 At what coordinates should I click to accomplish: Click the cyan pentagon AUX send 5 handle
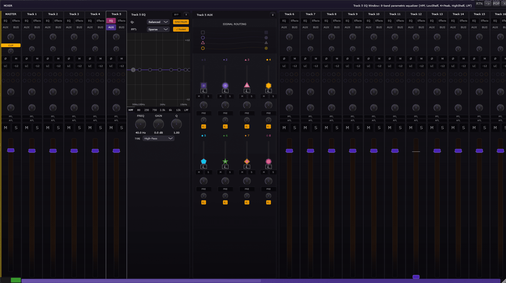tap(203, 161)
